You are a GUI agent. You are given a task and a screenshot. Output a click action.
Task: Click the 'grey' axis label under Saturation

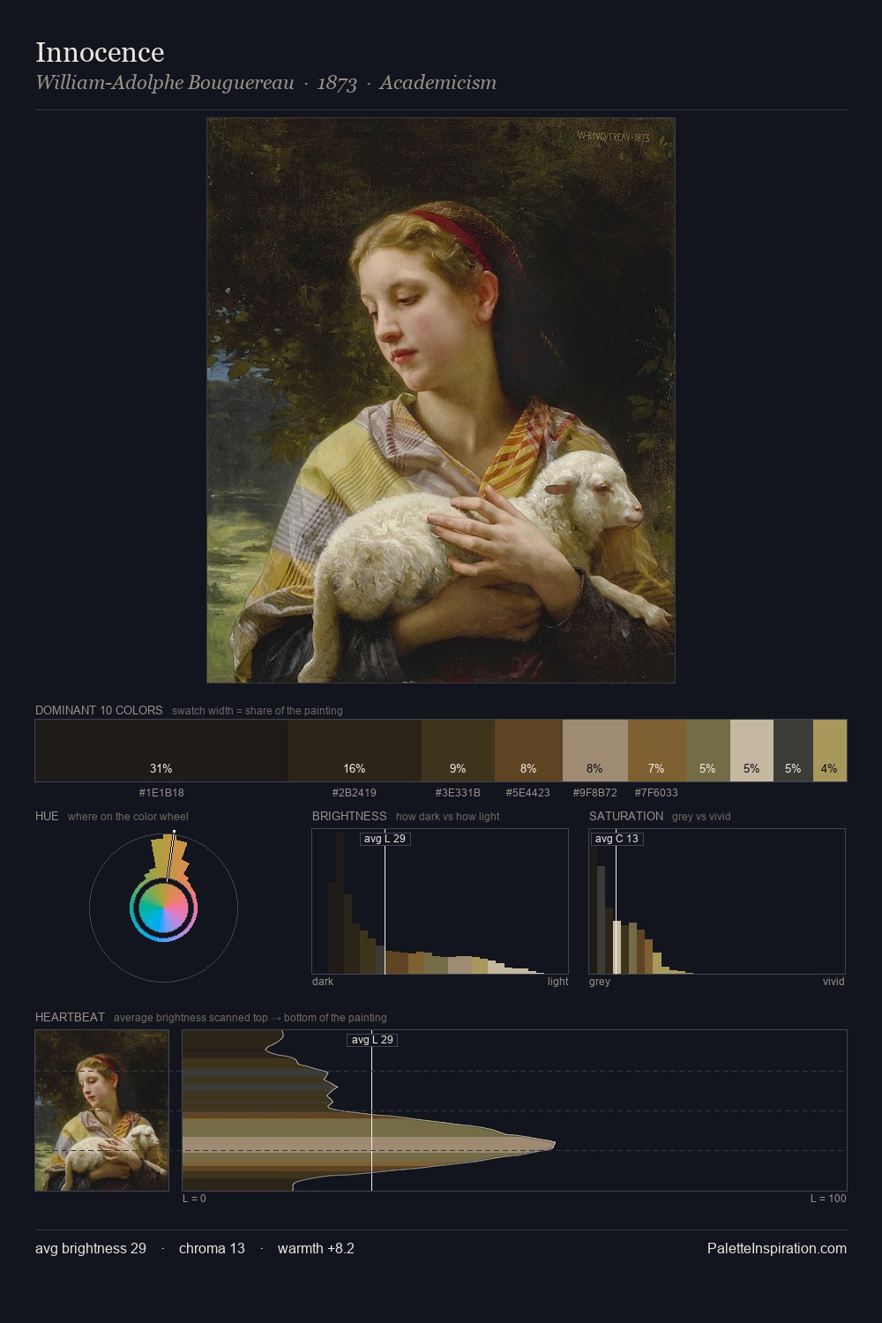coord(600,982)
